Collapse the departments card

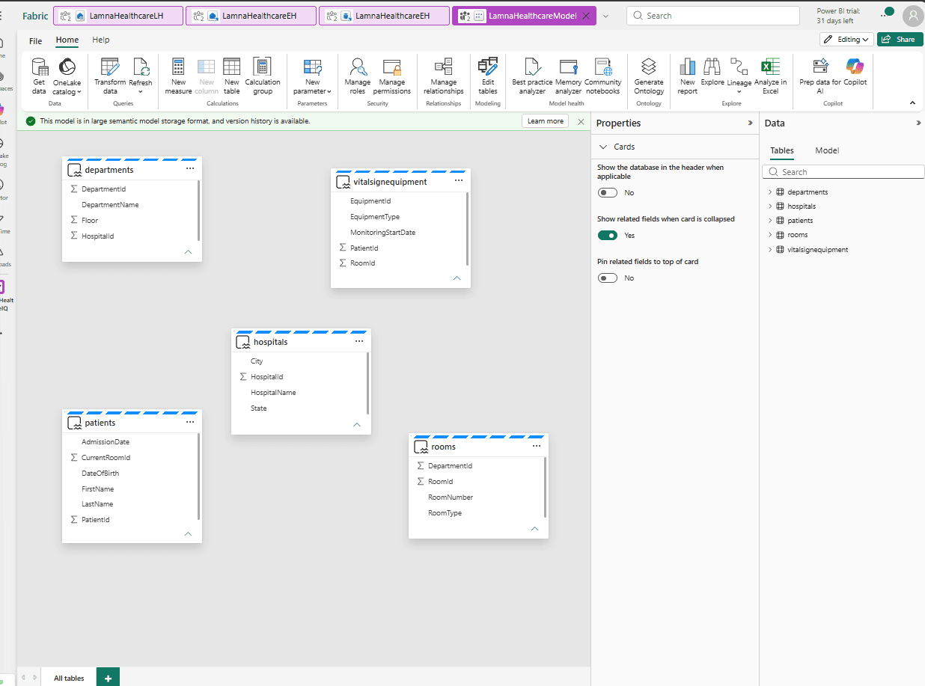(x=188, y=252)
